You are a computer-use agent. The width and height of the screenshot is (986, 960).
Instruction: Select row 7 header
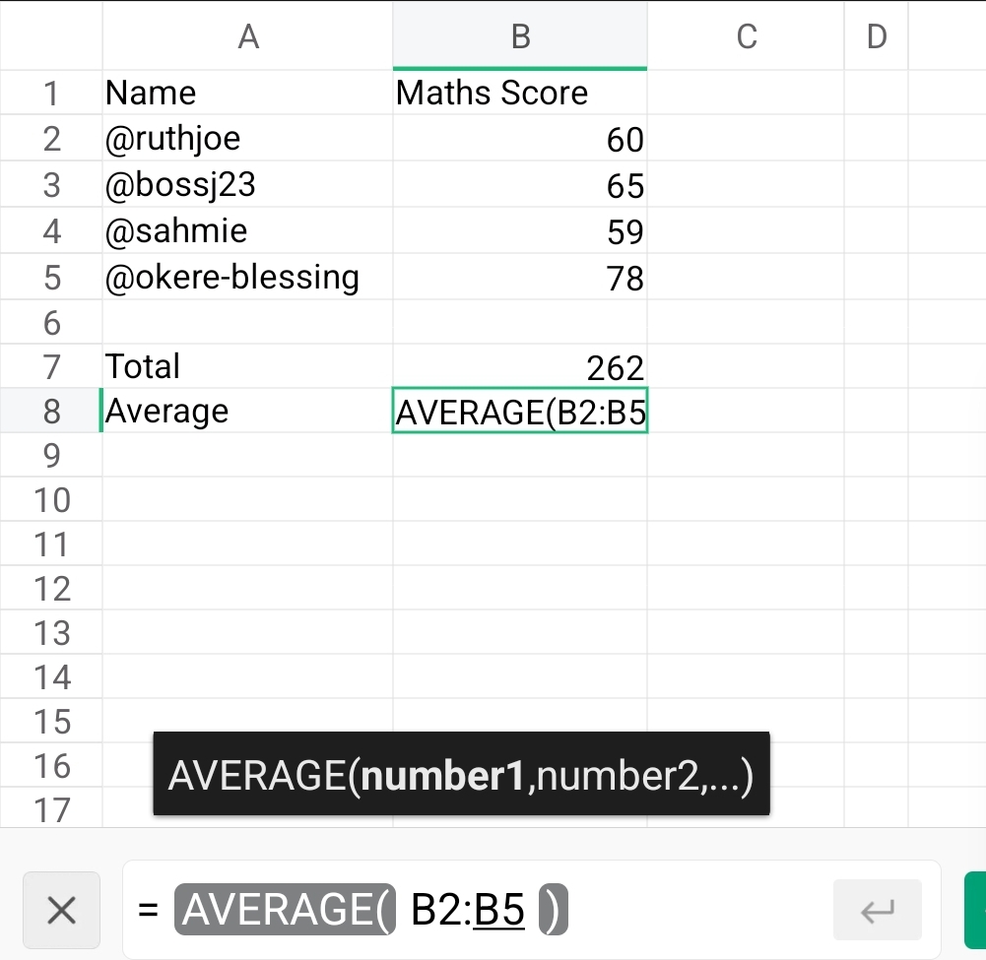(x=51, y=366)
